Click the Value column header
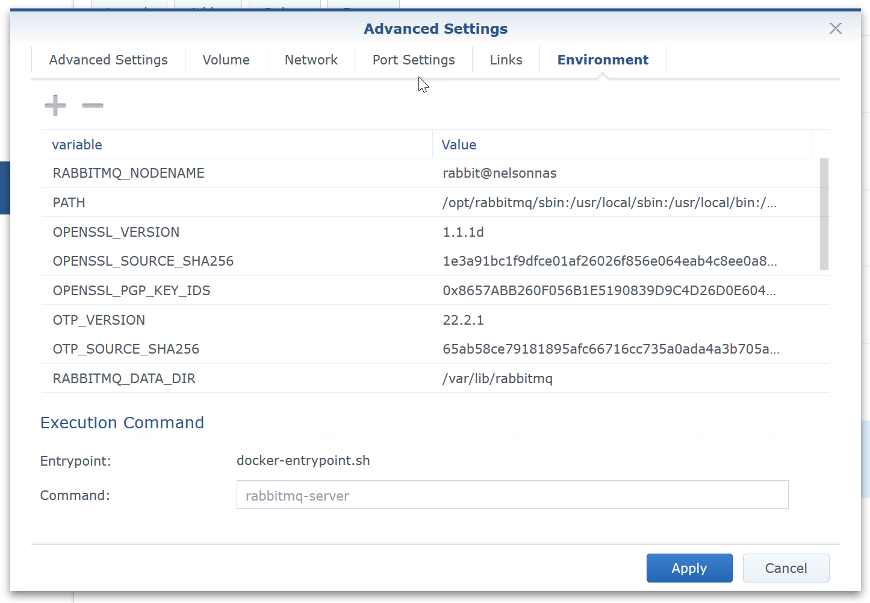This screenshot has height=603, width=870. [x=459, y=145]
